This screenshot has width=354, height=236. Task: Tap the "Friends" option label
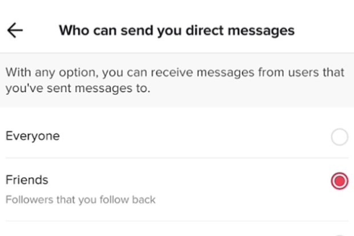[27, 180]
